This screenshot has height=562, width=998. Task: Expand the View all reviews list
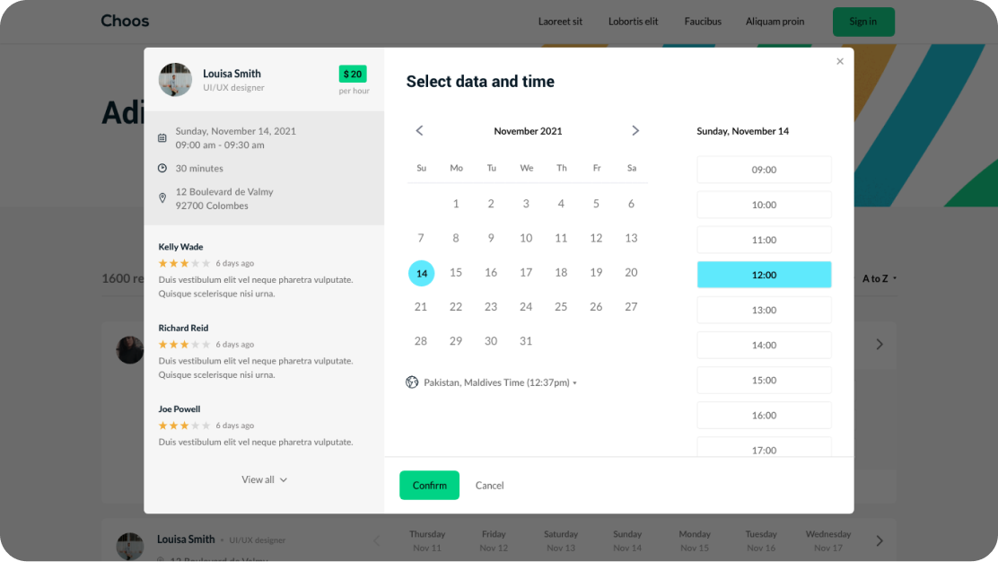[264, 480]
